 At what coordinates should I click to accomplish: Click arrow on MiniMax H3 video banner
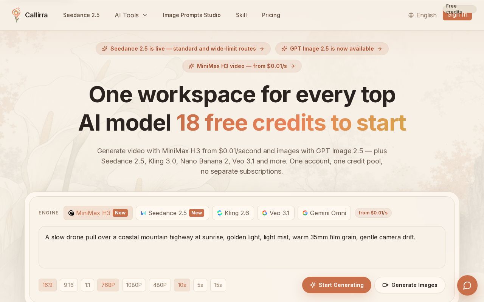point(293,66)
